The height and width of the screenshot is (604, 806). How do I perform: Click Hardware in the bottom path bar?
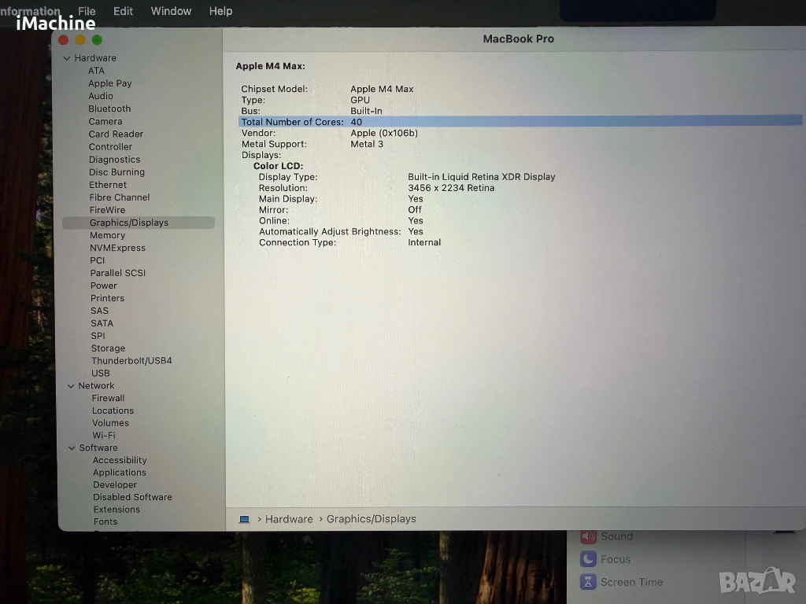tap(289, 519)
